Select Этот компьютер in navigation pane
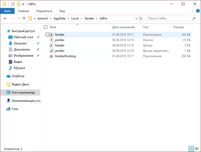This screenshot has width=201, height=152. pyautogui.click(x=23, y=93)
